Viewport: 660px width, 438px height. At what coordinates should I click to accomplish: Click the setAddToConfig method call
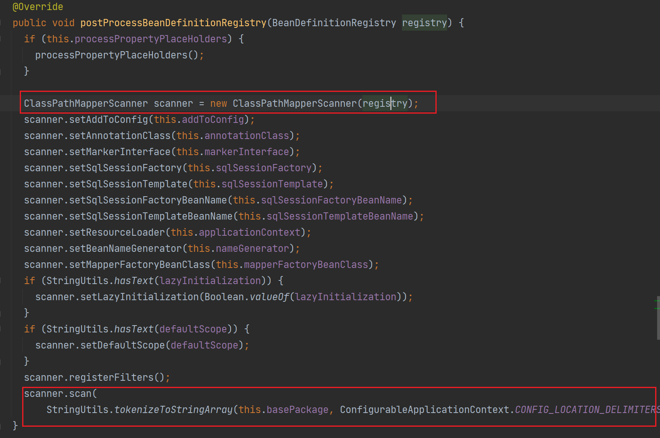(108, 120)
